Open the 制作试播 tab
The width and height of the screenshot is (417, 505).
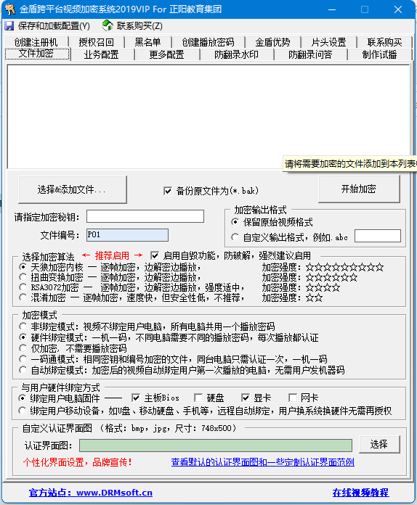379,54
